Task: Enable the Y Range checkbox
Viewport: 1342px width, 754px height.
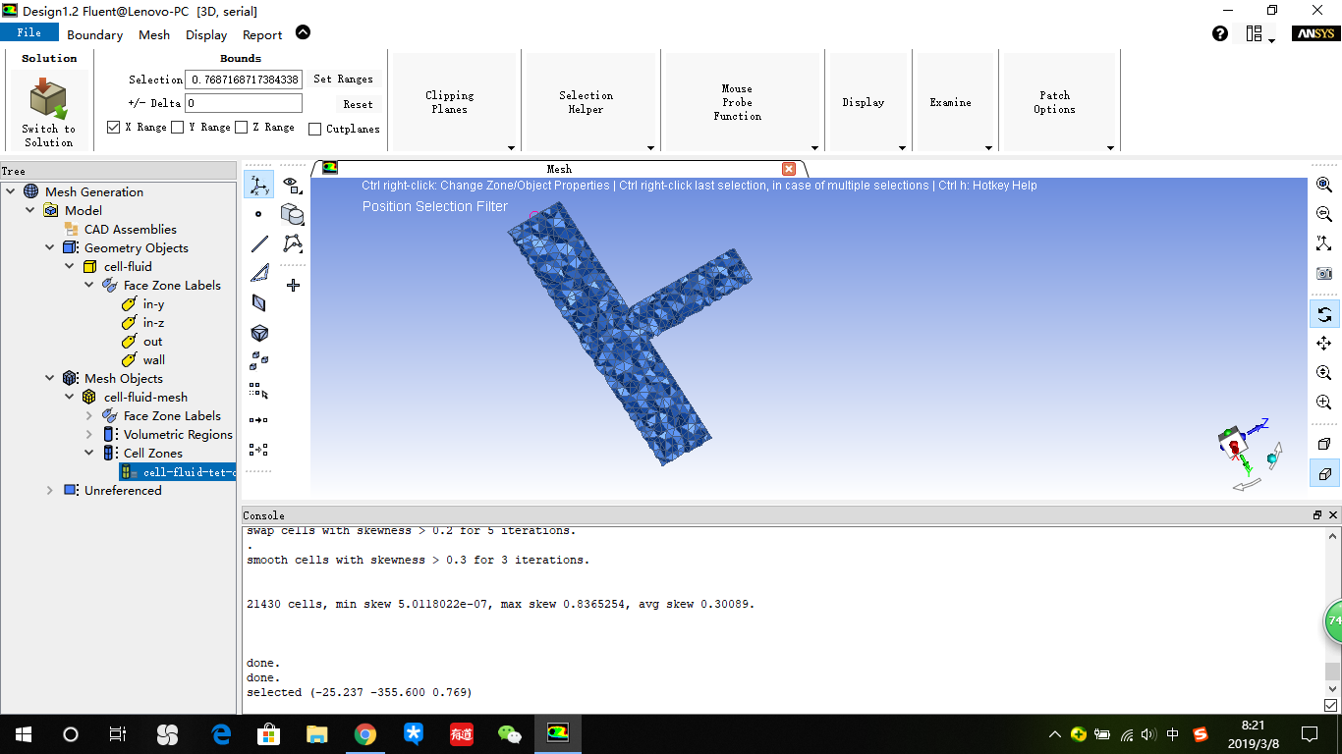Action: pyautogui.click(x=178, y=127)
